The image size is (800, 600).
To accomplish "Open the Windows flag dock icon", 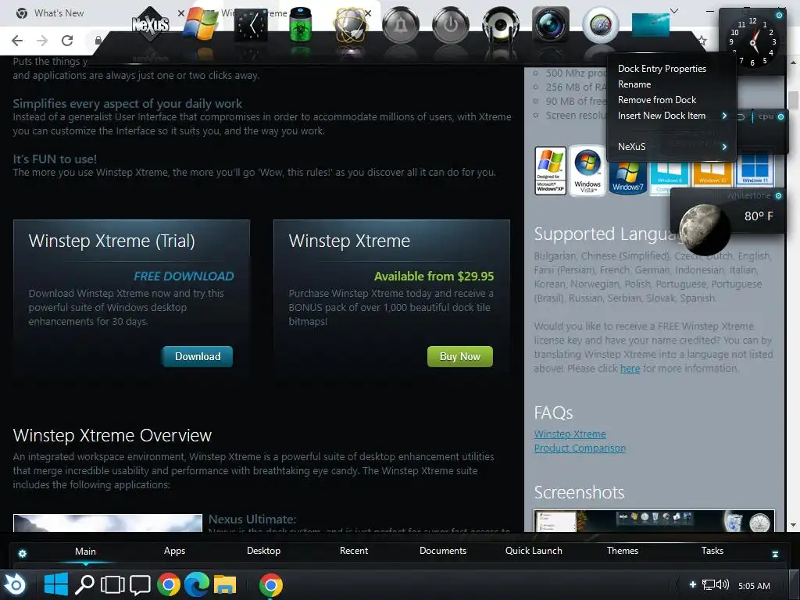I will [x=201, y=23].
